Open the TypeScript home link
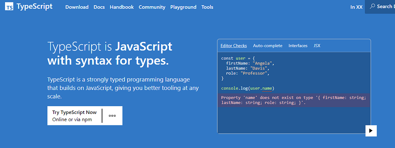395x148 pixels. tap(29, 7)
